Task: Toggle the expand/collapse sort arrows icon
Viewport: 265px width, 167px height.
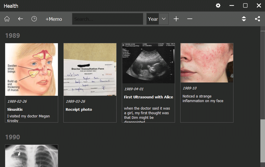Action: point(244,19)
